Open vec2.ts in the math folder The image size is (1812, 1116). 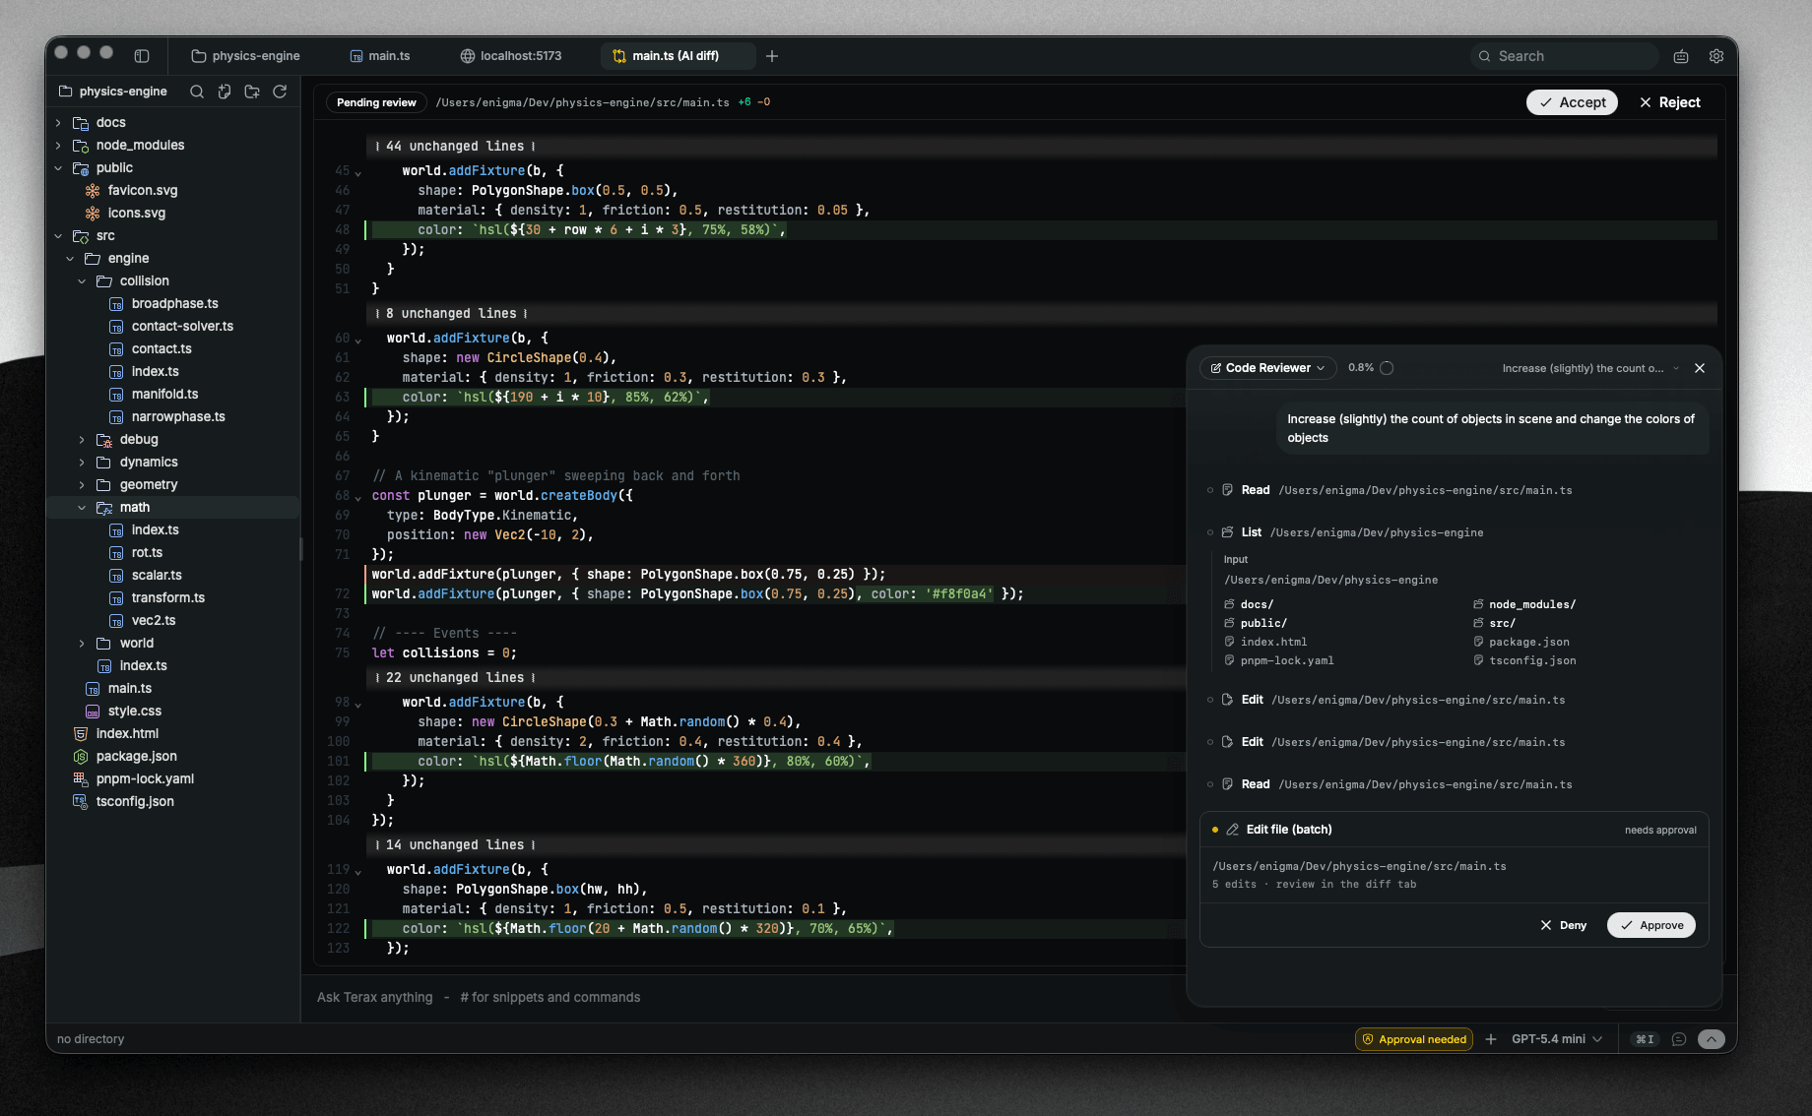[x=154, y=621]
